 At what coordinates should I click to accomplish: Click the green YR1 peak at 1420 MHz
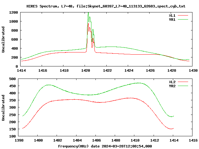[88, 13]
